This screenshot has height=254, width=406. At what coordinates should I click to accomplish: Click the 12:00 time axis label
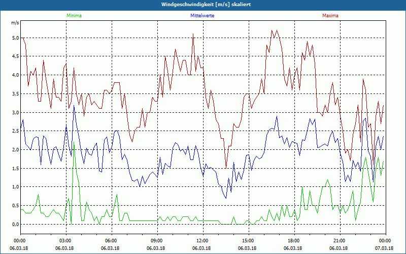pos(202,241)
